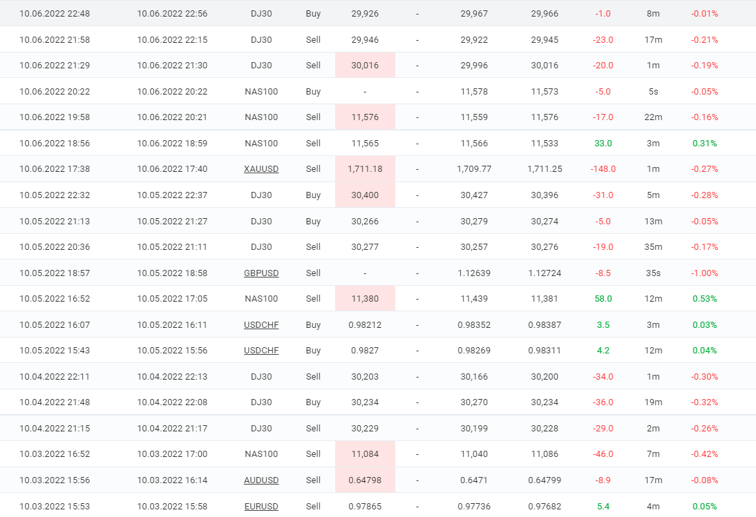
Task: Click highlighted 11,576 price cell
Action: (x=365, y=117)
